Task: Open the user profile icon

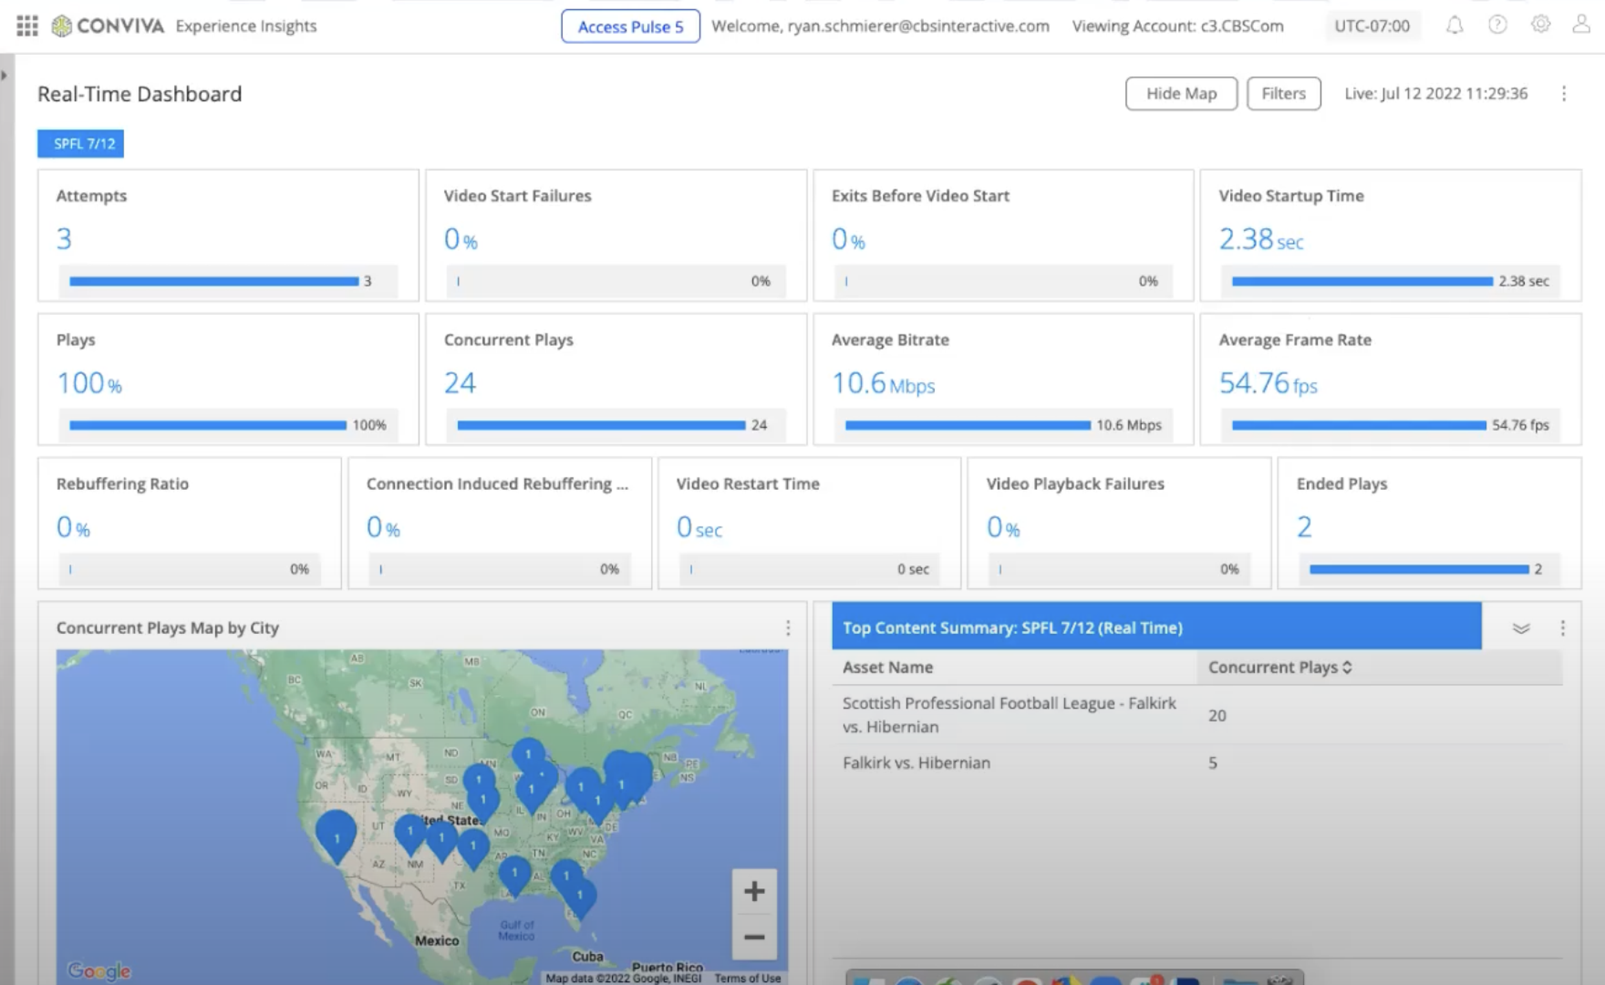Action: click(1581, 25)
